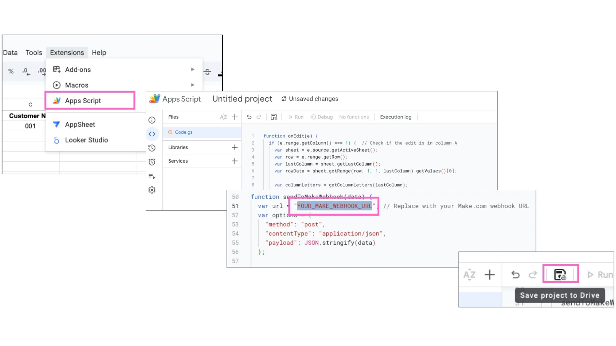Sort files alphabetically with AZ icon
Screen dimensions: 616x346
(x=223, y=117)
